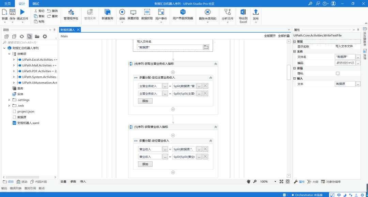Click collapse all icon in project panel toolbar
This screenshot has width=368, height=197.
pos(14,36)
